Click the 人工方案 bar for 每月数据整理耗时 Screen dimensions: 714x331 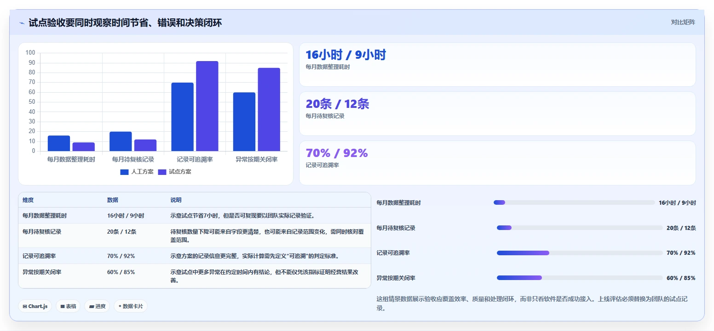click(59, 143)
